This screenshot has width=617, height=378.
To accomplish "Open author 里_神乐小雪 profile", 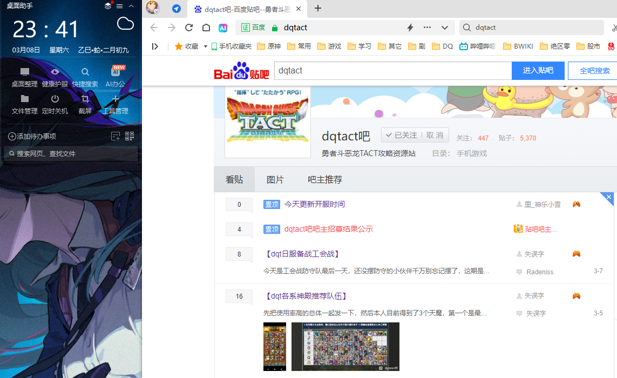I will 542,204.
